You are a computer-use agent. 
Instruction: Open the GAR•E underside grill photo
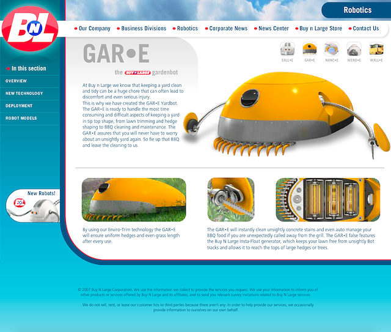pyautogui.click(x=328, y=200)
